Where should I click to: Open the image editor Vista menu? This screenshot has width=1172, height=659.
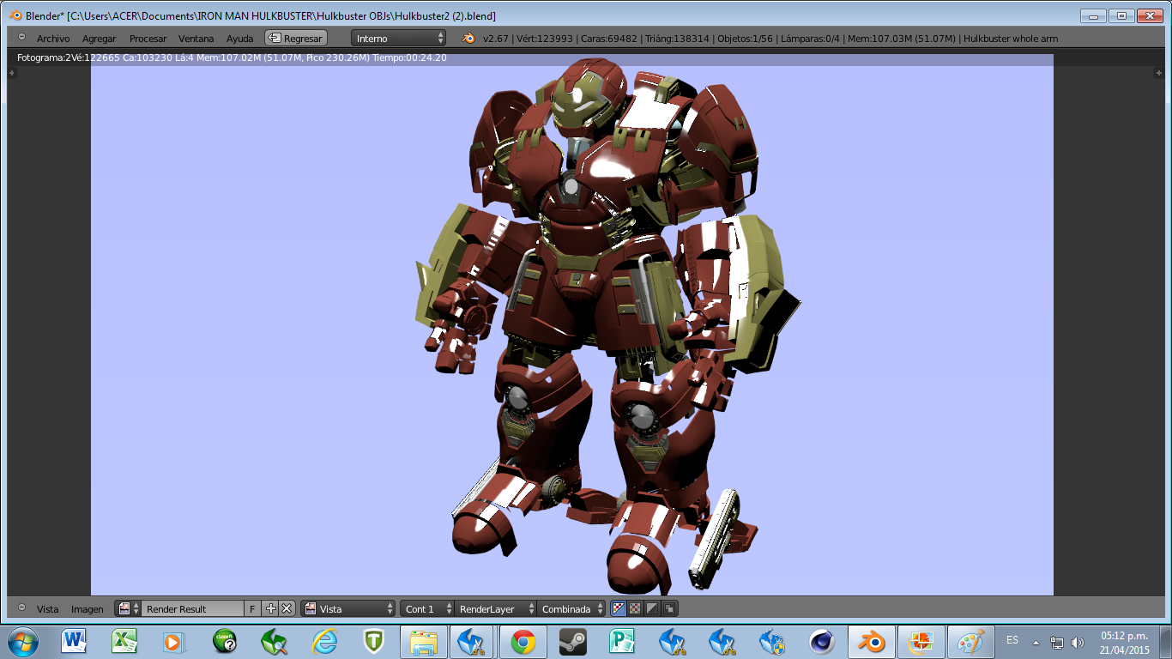point(47,609)
